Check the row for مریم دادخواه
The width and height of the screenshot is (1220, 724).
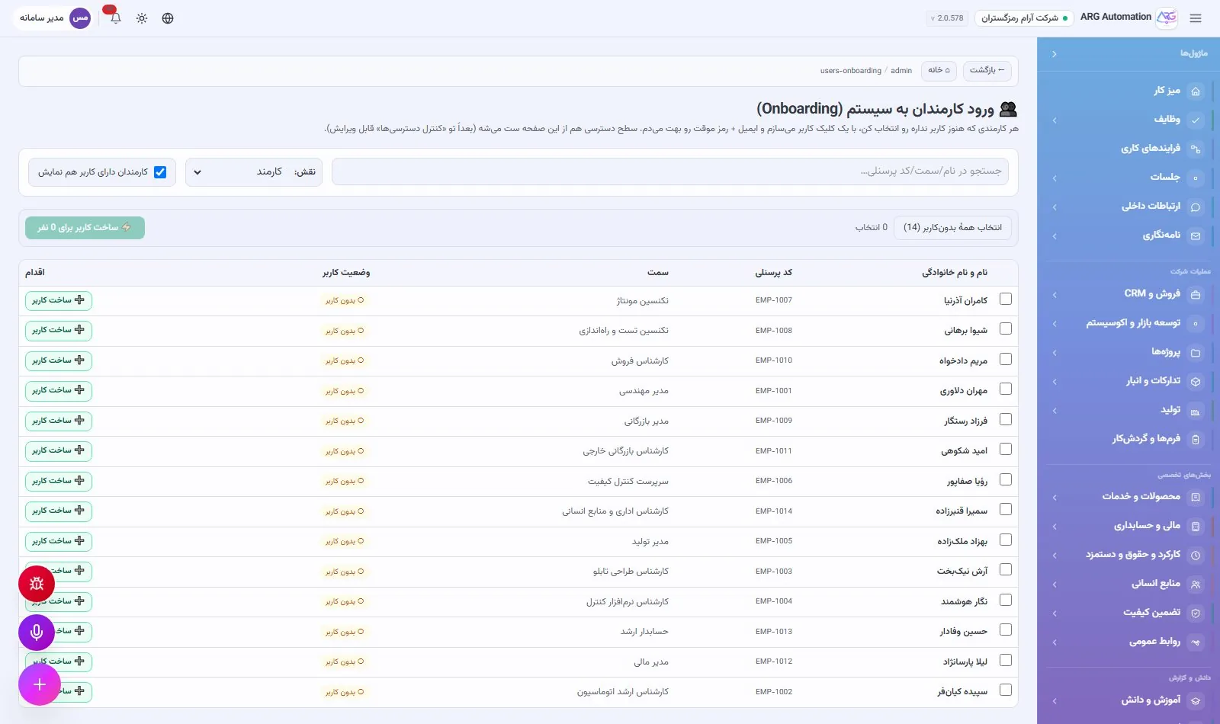click(1006, 359)
